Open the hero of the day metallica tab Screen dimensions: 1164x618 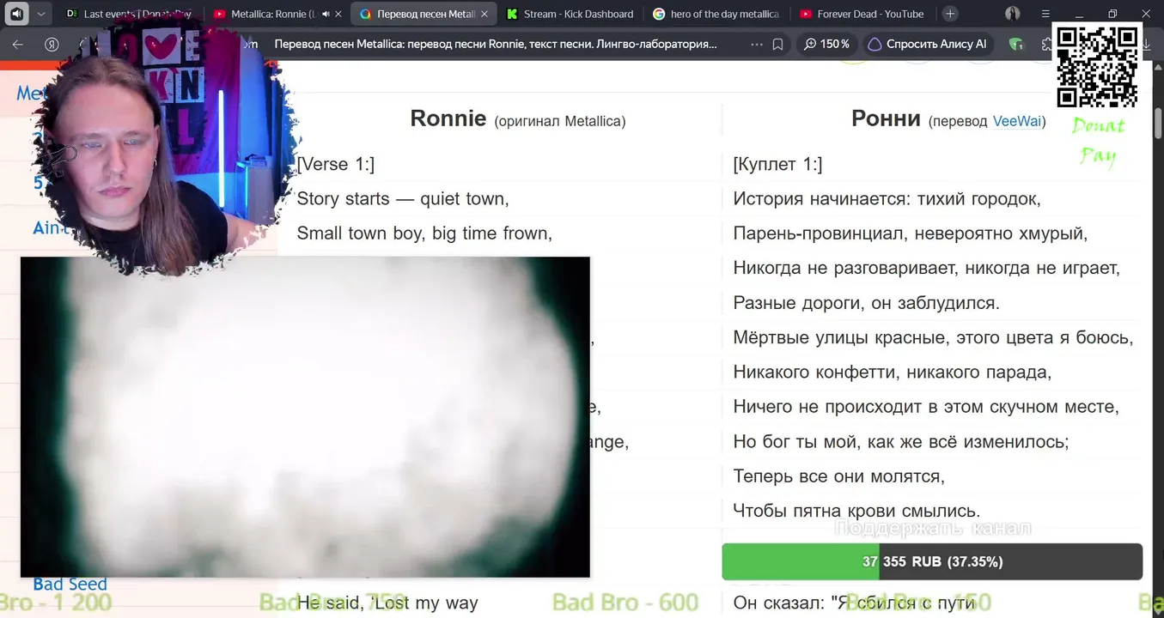pos(716,14)
